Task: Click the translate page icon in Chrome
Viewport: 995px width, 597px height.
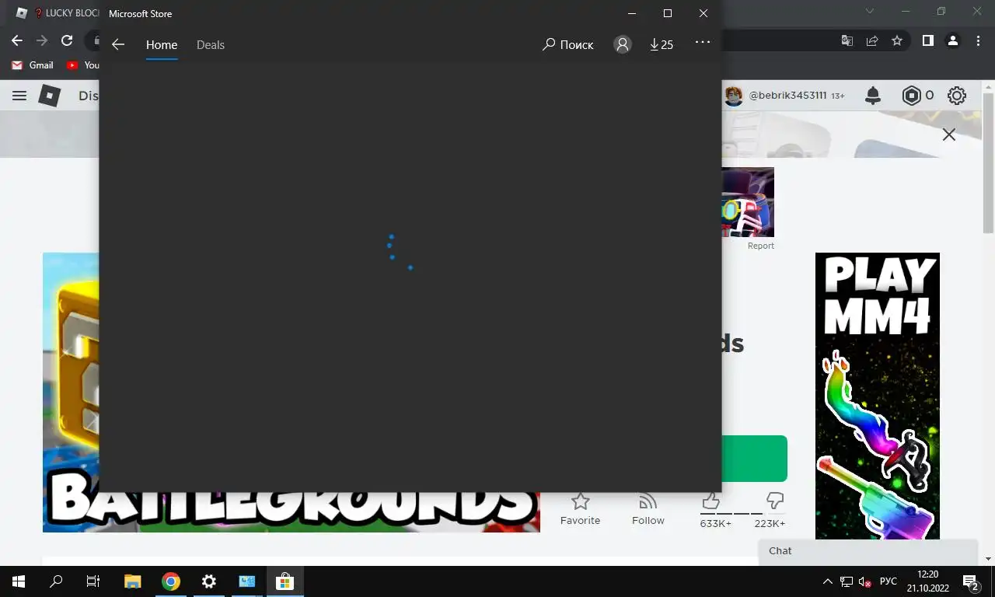Action: coord(847,40)
